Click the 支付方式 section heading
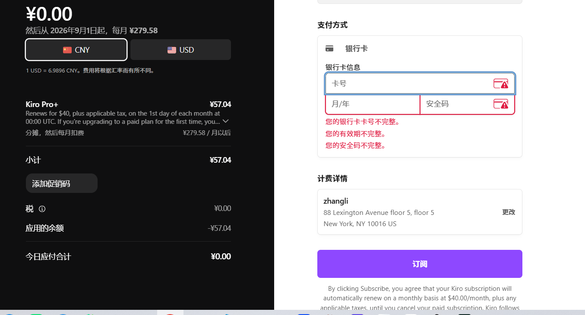The height and width of the screenshot is (315, 585). point(332,25)
